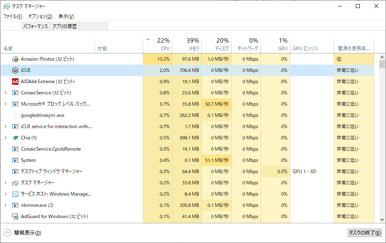Click the AIDA64 Extreme red 64 icon

(15, 82)
